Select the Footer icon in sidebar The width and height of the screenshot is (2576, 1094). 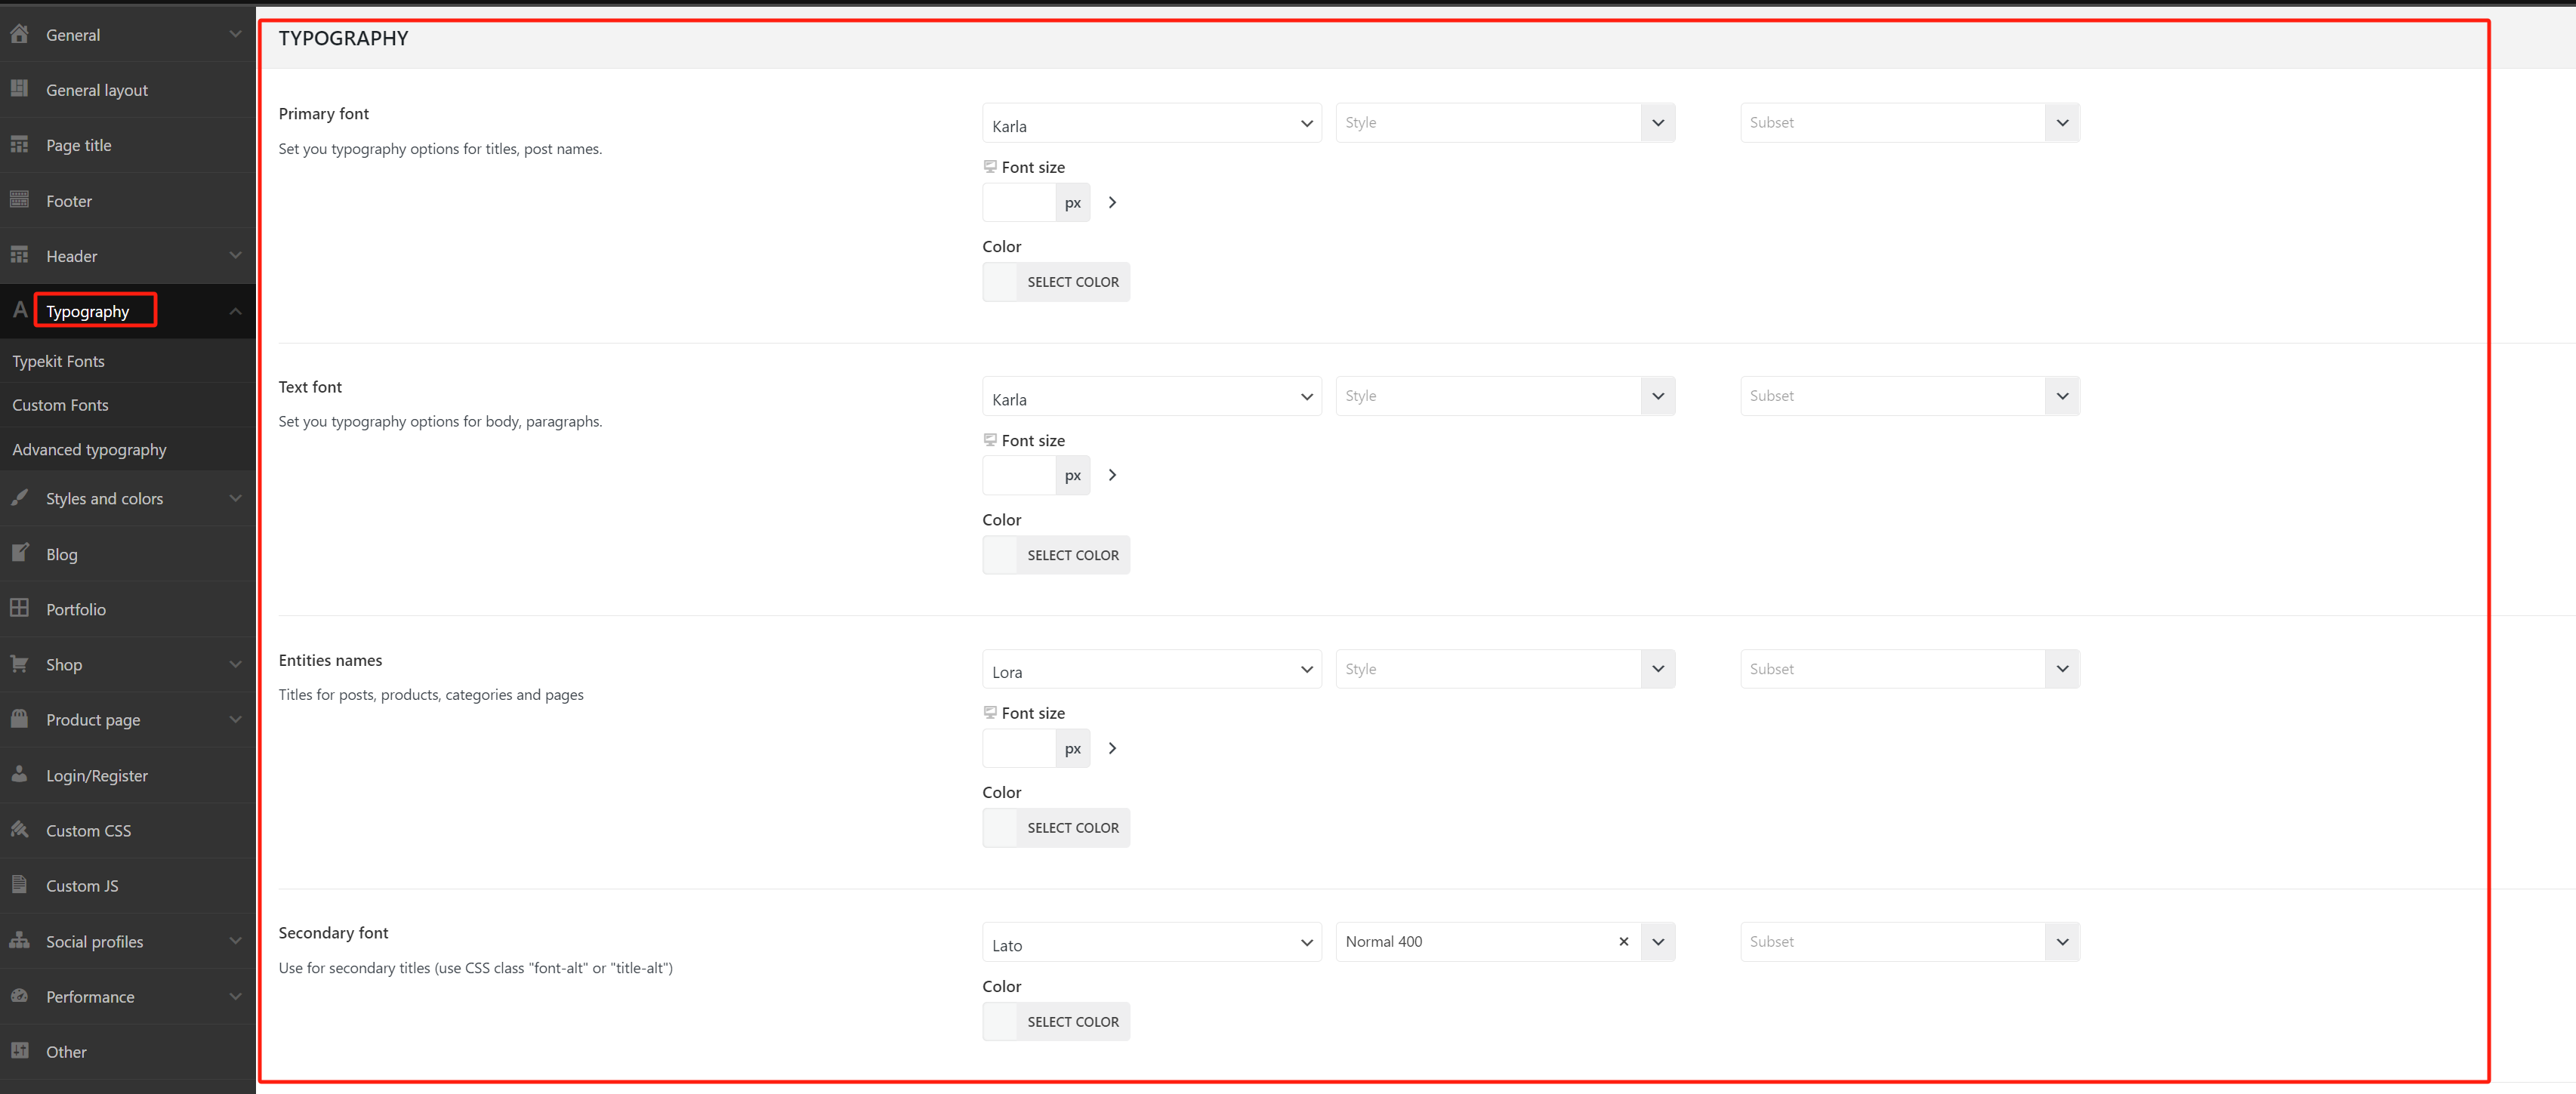(20, 200)
